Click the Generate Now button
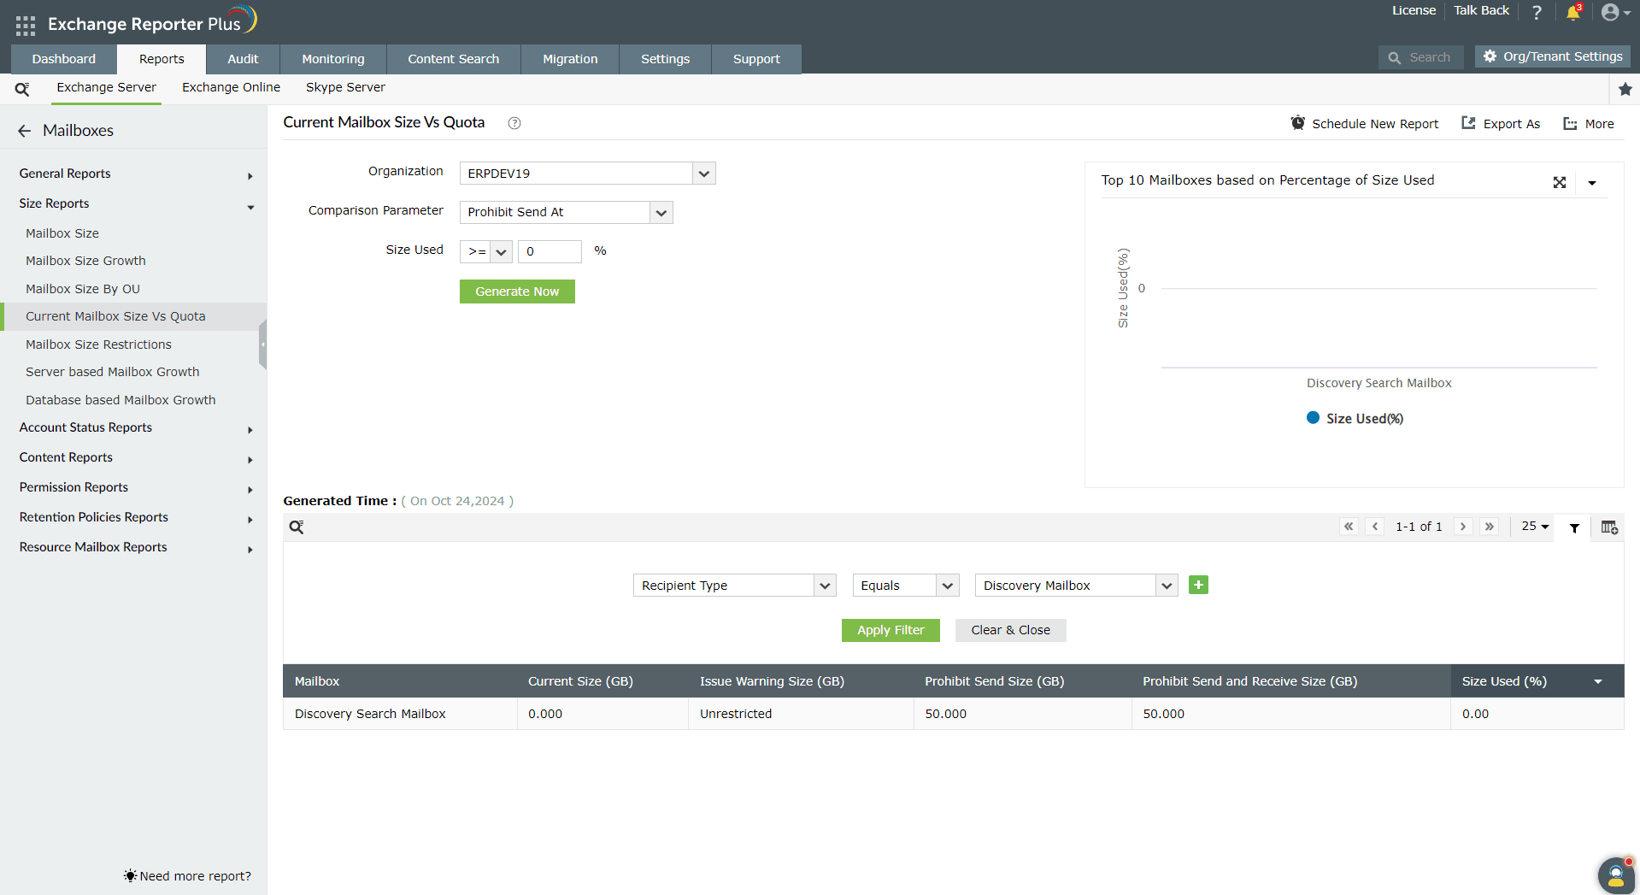The width and height of the screenshot is (1640, 895). [x=516, y=291]
